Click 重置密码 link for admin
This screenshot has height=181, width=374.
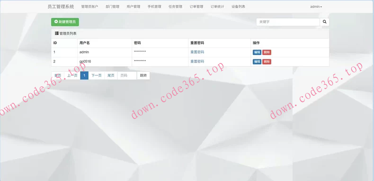(197, 52)
